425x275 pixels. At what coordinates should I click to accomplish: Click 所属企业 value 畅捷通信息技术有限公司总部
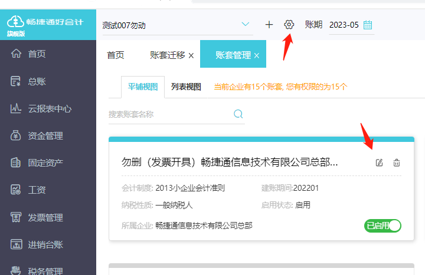pyautogui.click(x=204, y=226)
